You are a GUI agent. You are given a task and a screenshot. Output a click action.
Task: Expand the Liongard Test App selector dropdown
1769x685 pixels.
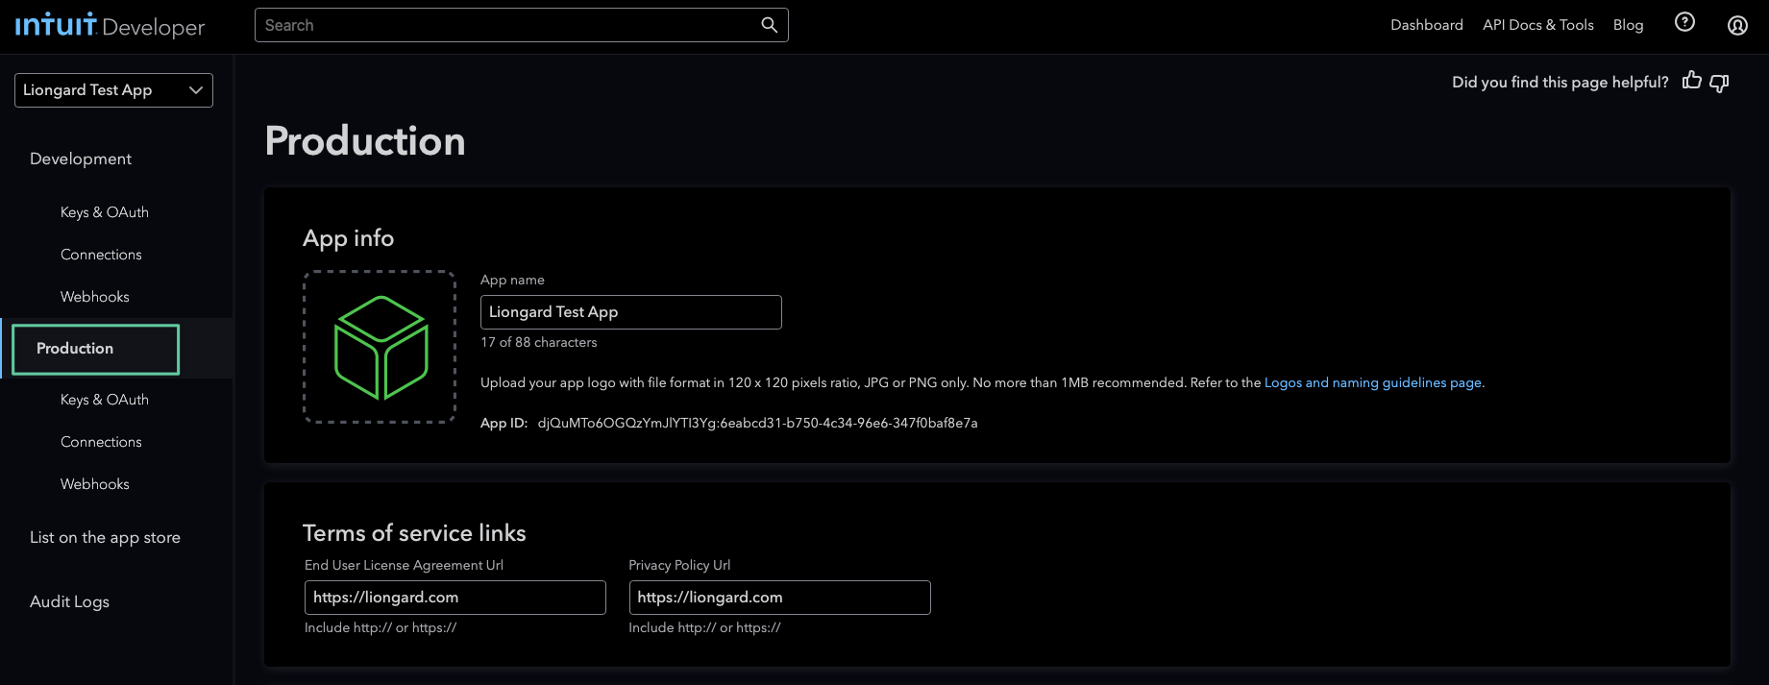pyautogui.click(x=113, y=90)
